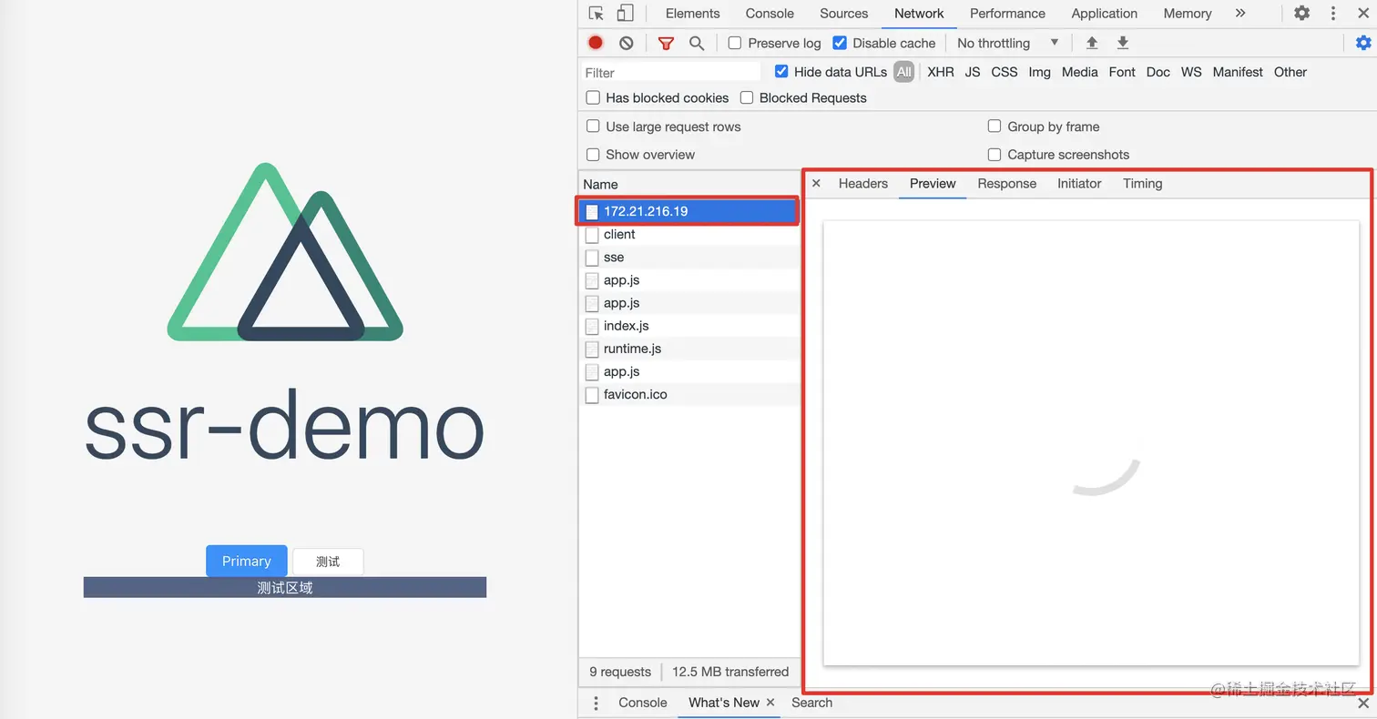This screenshot has height=719, width=1377.
Task: Open the Search drawer tab
Action: tap(811, 703)
